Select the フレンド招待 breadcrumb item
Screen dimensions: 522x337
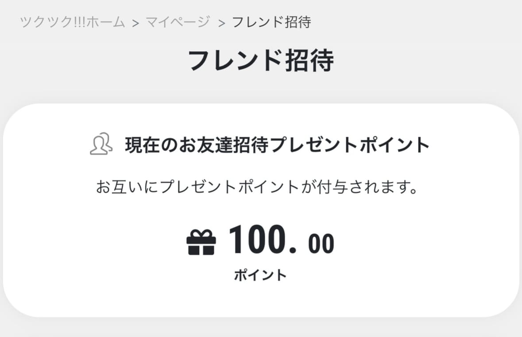(x=271, y=22)
